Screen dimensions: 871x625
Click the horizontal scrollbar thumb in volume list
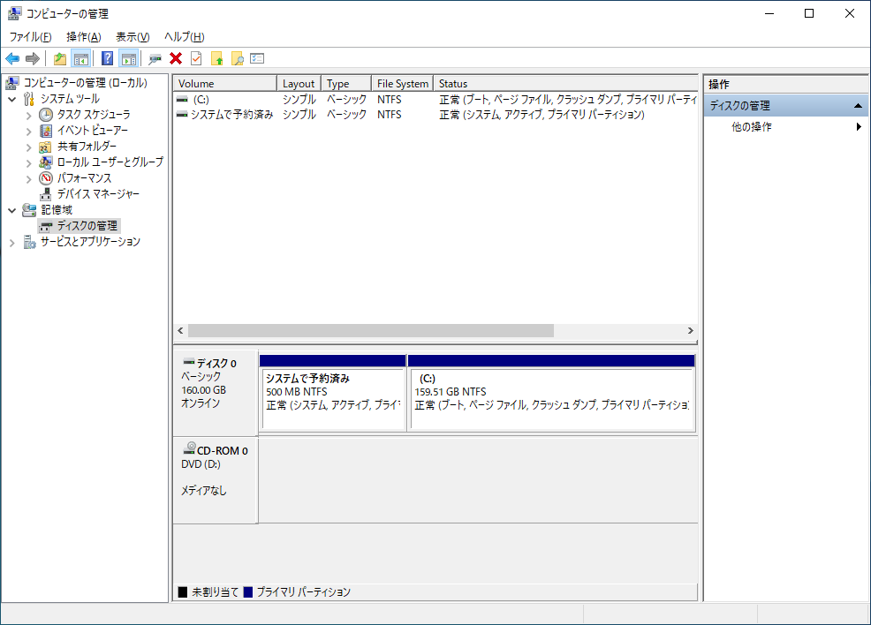[x=370, y=331]
